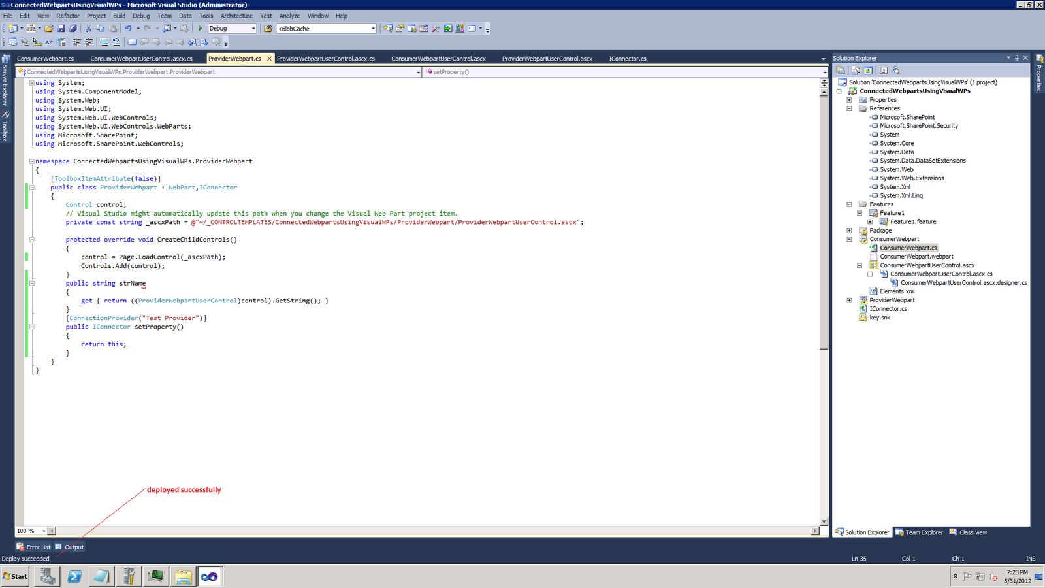Collapse the CreateChildControls method outline
Screen dimensions: 1045x588
click(x=31, y=240)
